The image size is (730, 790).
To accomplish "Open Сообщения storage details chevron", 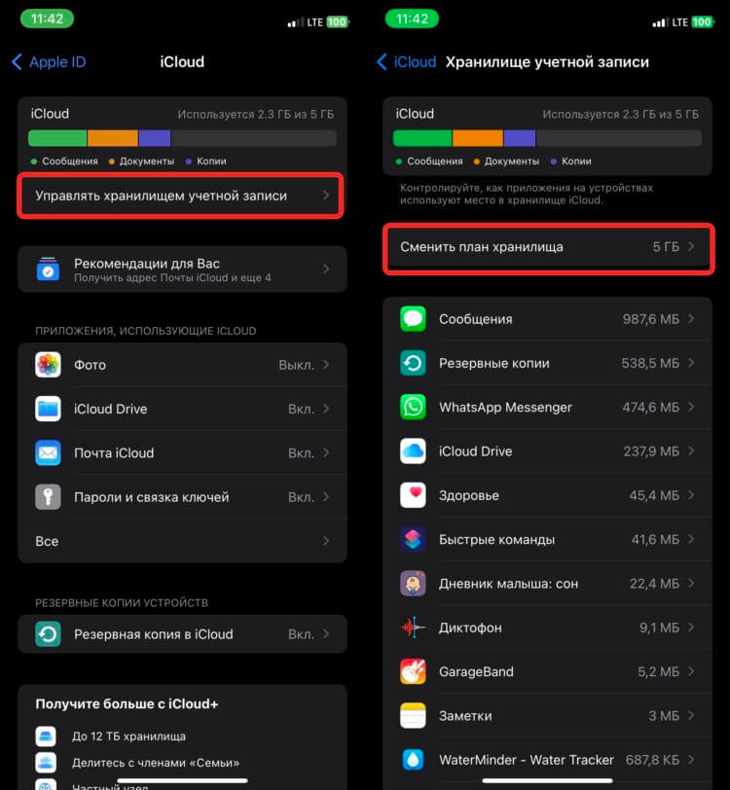I will coord(691,319).
